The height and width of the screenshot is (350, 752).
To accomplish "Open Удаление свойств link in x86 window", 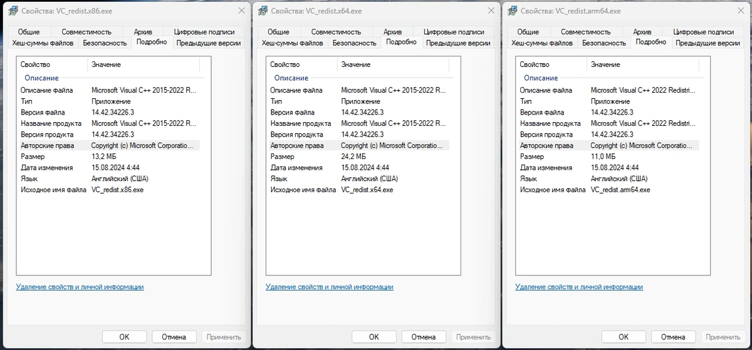I will point(80,287).
